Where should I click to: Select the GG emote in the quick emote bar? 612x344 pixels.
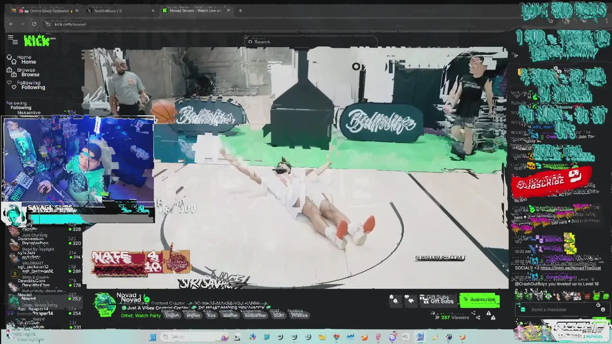(520, 296)
